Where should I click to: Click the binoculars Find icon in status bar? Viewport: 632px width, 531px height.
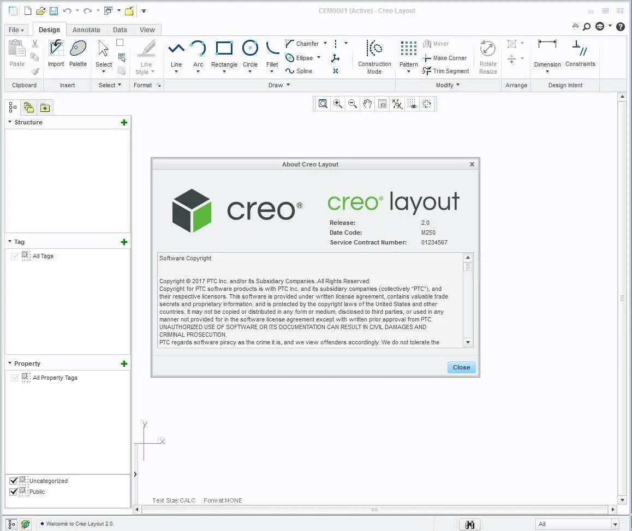469,524
